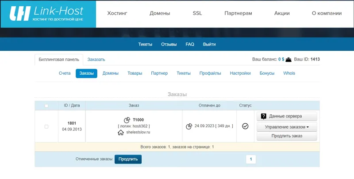Click the house icon beside shelestslov.ru

pyautogui.click(x=121, y=132)
